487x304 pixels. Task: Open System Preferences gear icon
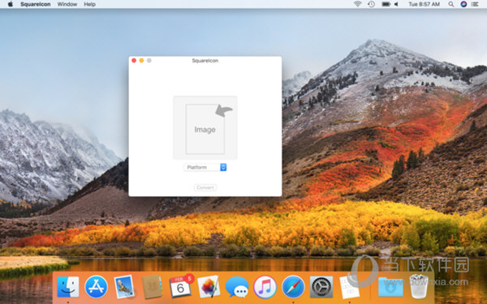(321, 287)
